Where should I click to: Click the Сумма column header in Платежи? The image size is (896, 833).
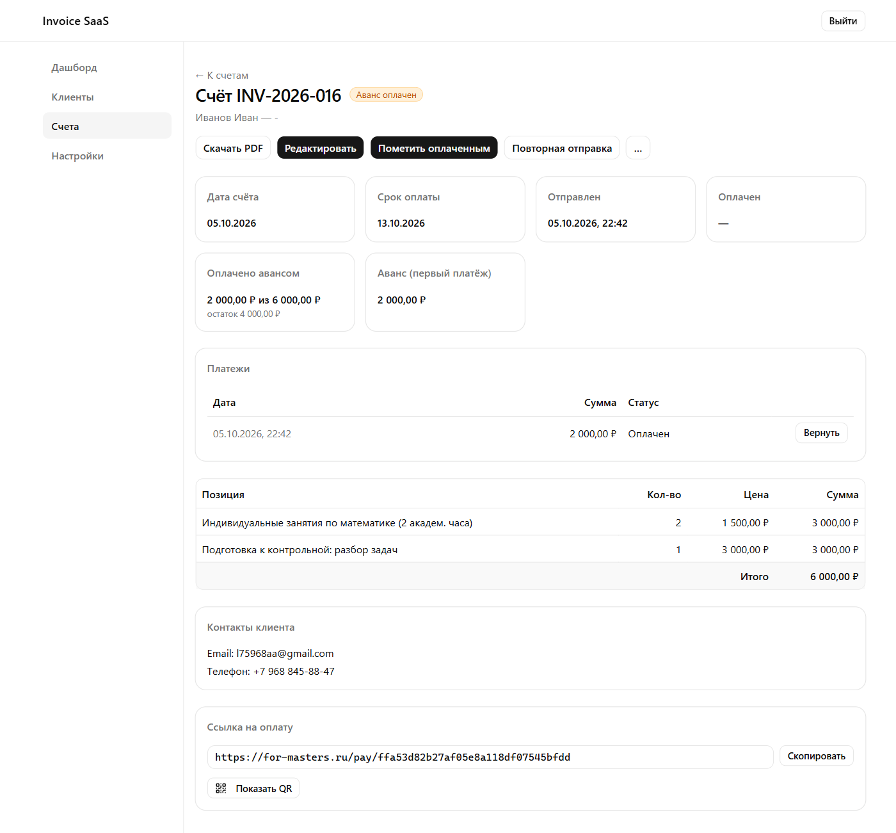point(600,403)
